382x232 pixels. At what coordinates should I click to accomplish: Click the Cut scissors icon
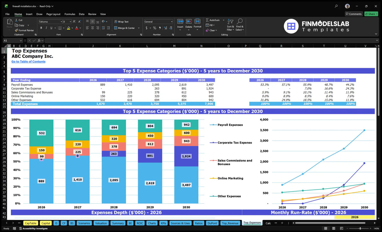[16, 20]
